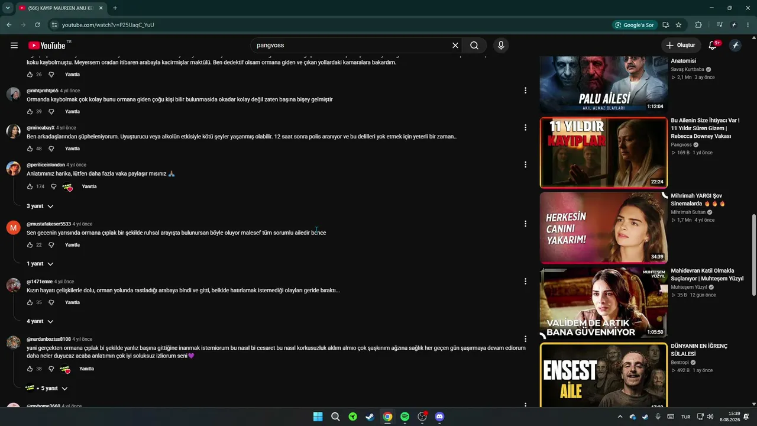Switch to the KAYIP MAUREEN browser tab
This screenshot has height=426, width=757.
[61, 8]
